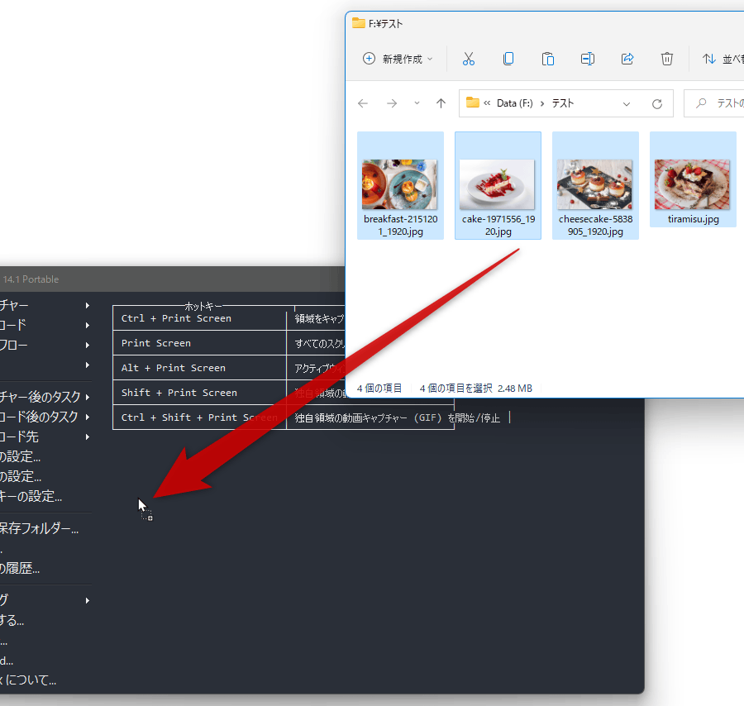The height and width of the screenshot is (706, 744).
Task: Expand the recent locations chevron in Explorer
Action: [x=417, y=103]
